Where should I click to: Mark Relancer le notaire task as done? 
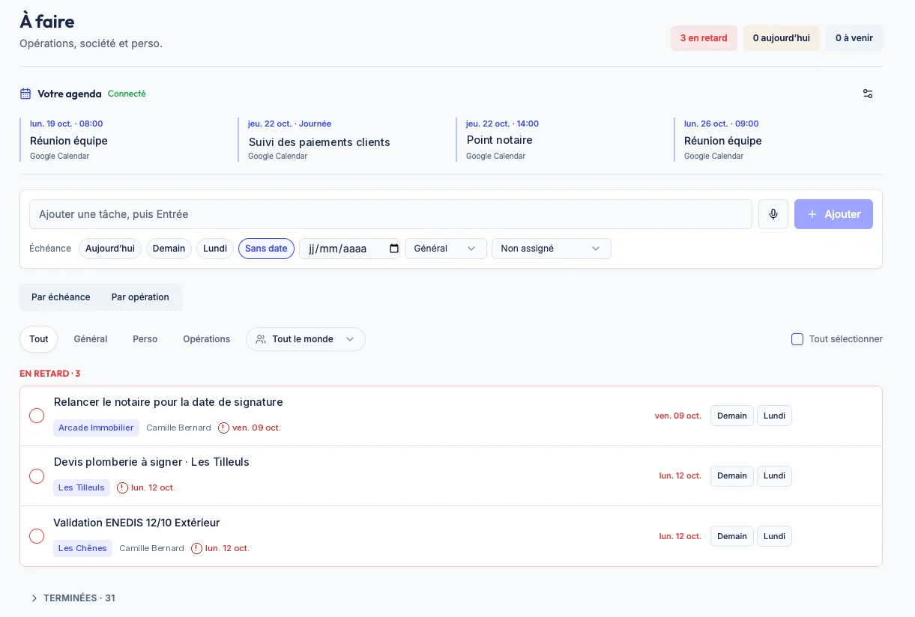[x=37, y=416]
